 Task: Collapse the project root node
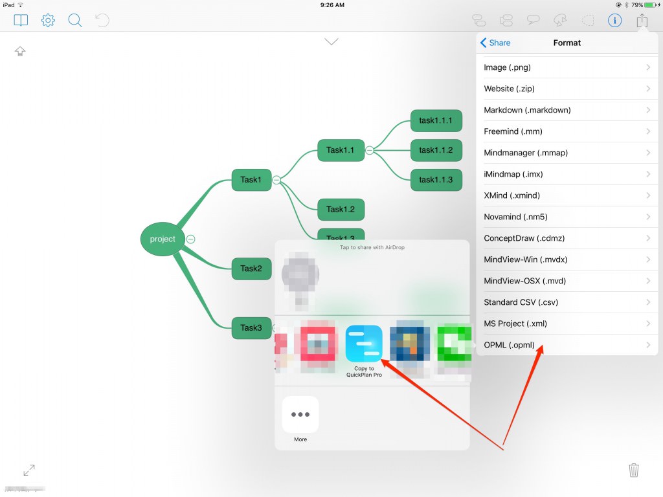[190, 239]
